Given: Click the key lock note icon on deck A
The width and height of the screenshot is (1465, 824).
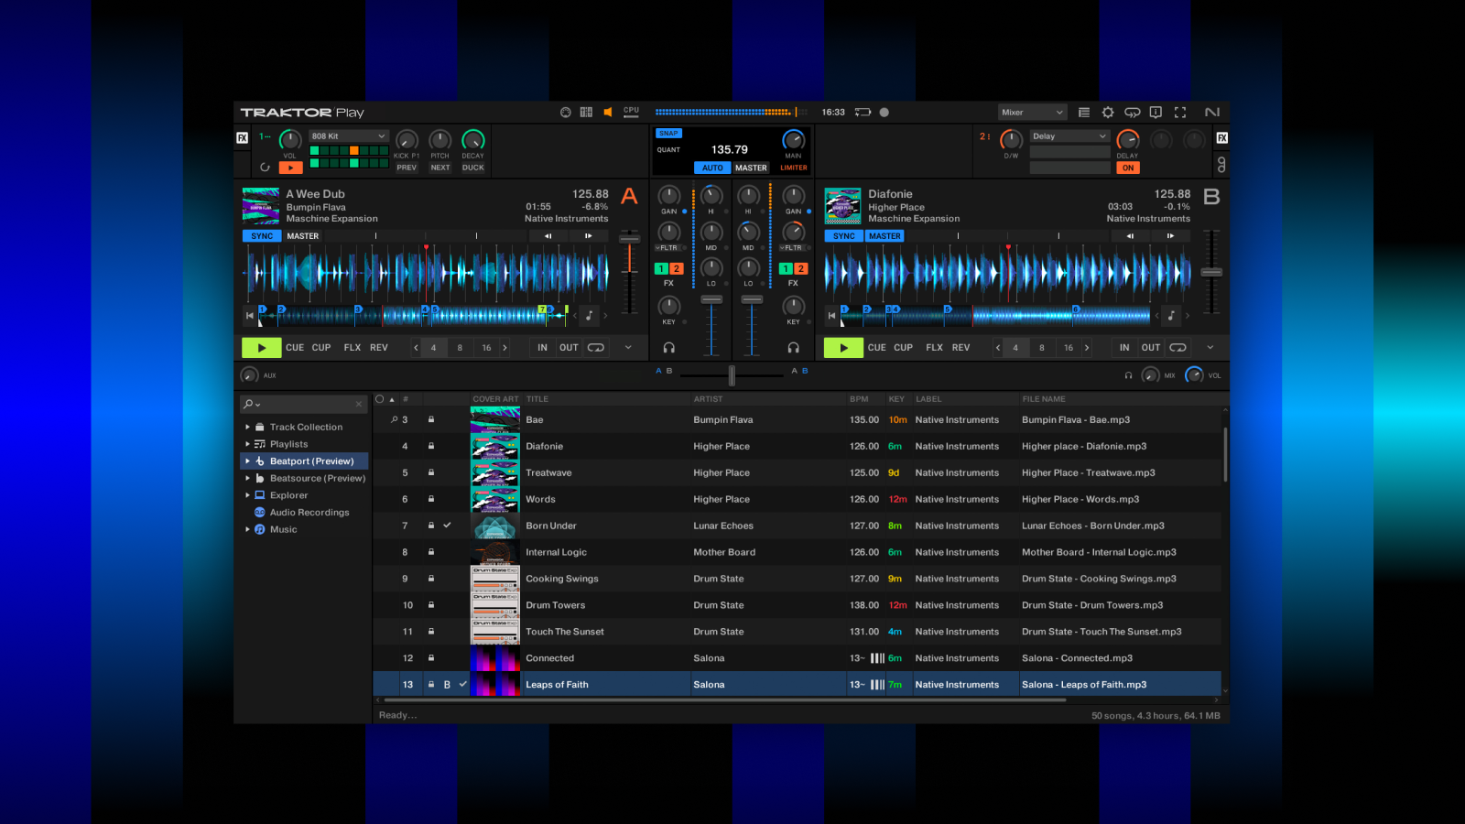Looking at the screenshot, I should coord(589,316).
